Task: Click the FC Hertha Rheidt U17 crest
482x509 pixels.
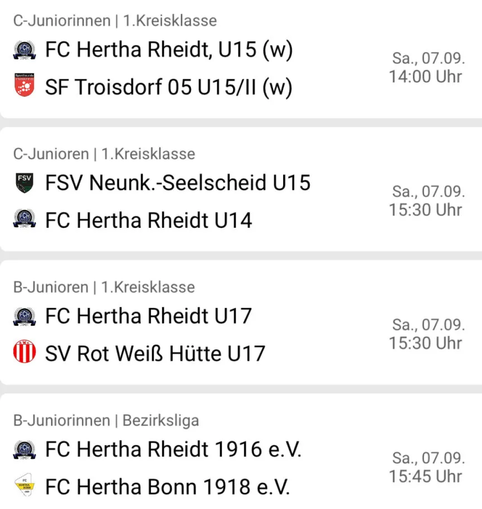Action: click(x=25, y=316)
